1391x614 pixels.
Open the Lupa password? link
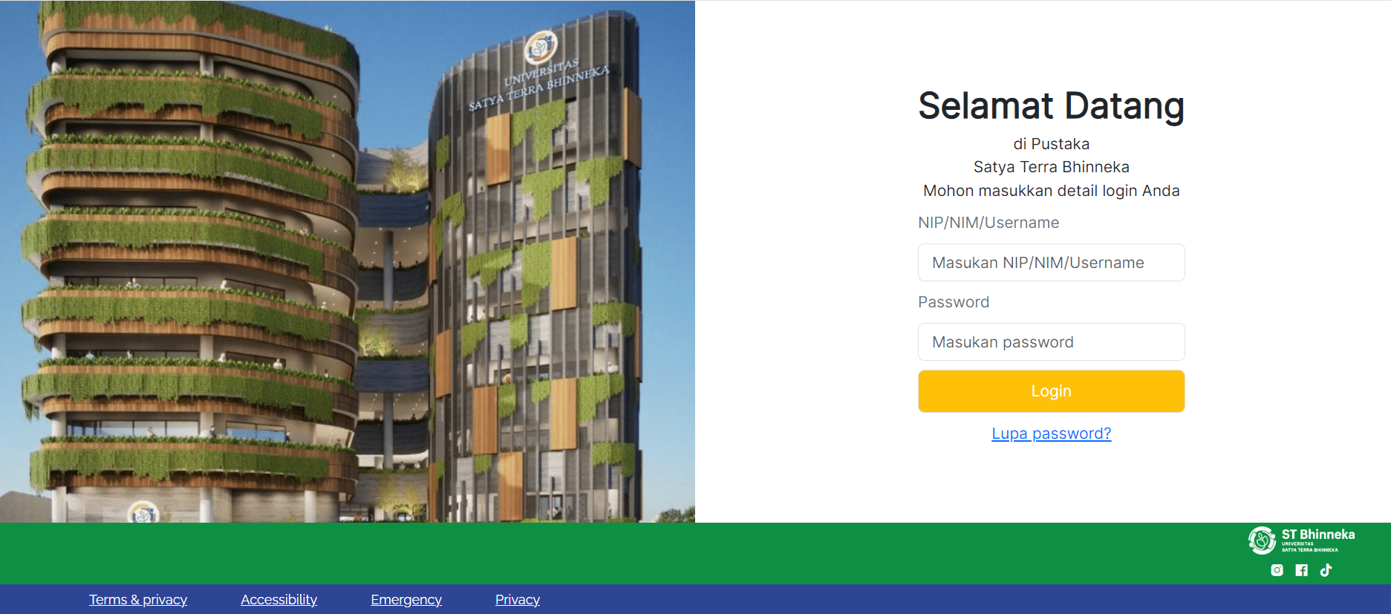click(x=1051, y=434)
